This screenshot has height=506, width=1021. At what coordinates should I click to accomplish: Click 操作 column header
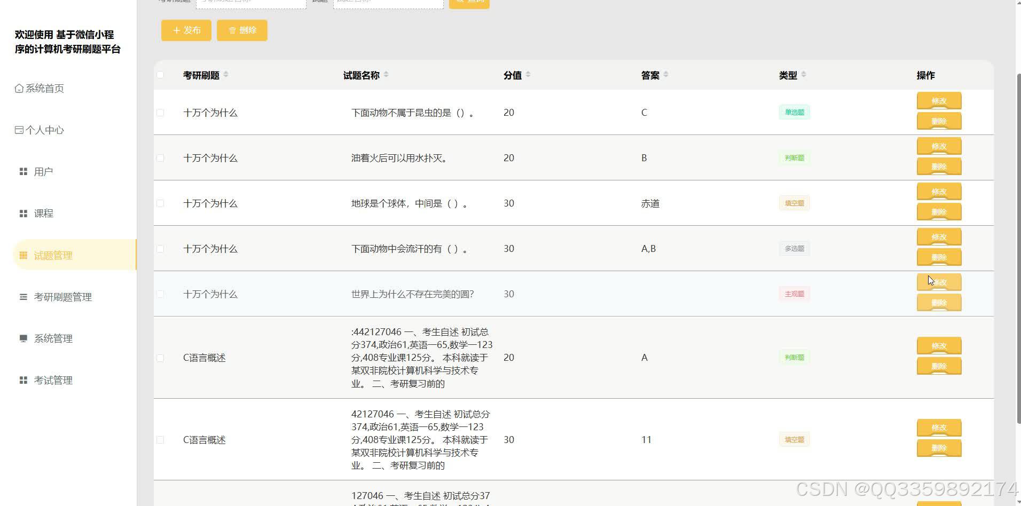[x=925, y=75]
